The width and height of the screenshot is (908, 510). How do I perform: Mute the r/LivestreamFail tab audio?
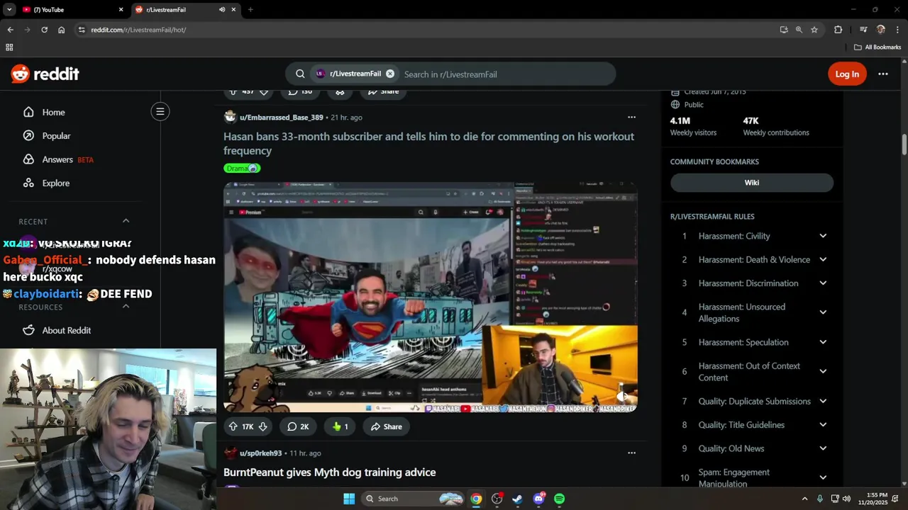click(x=222, y=9)
